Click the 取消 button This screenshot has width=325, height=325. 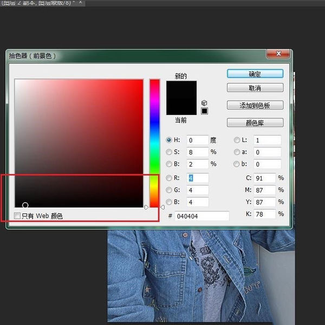[255, 88]
